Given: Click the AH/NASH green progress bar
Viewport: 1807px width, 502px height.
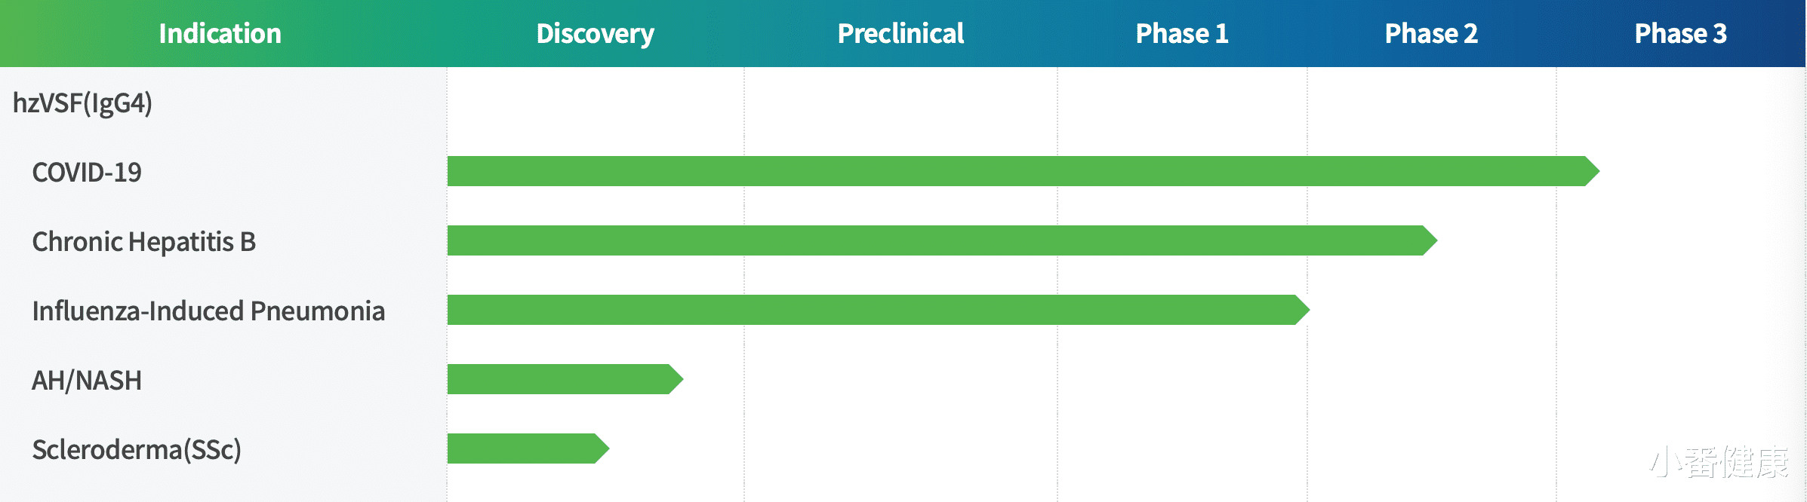Looking at the screenshot, I should pos(557,379).
